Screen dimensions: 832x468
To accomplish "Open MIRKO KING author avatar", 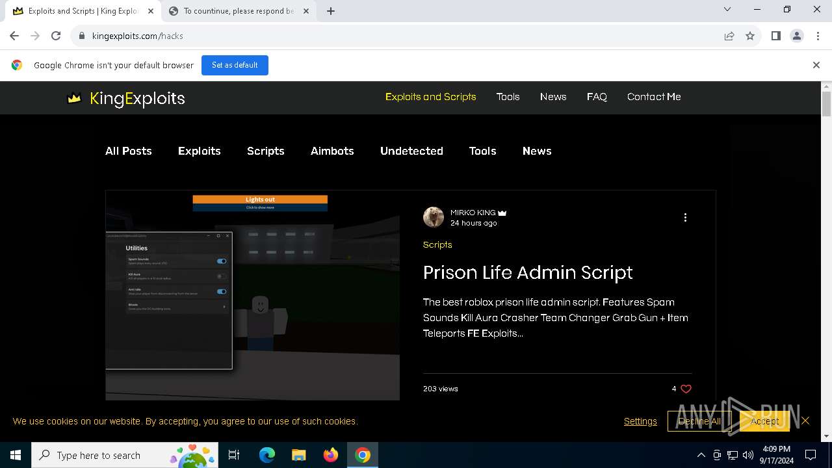I will [434, 217].
